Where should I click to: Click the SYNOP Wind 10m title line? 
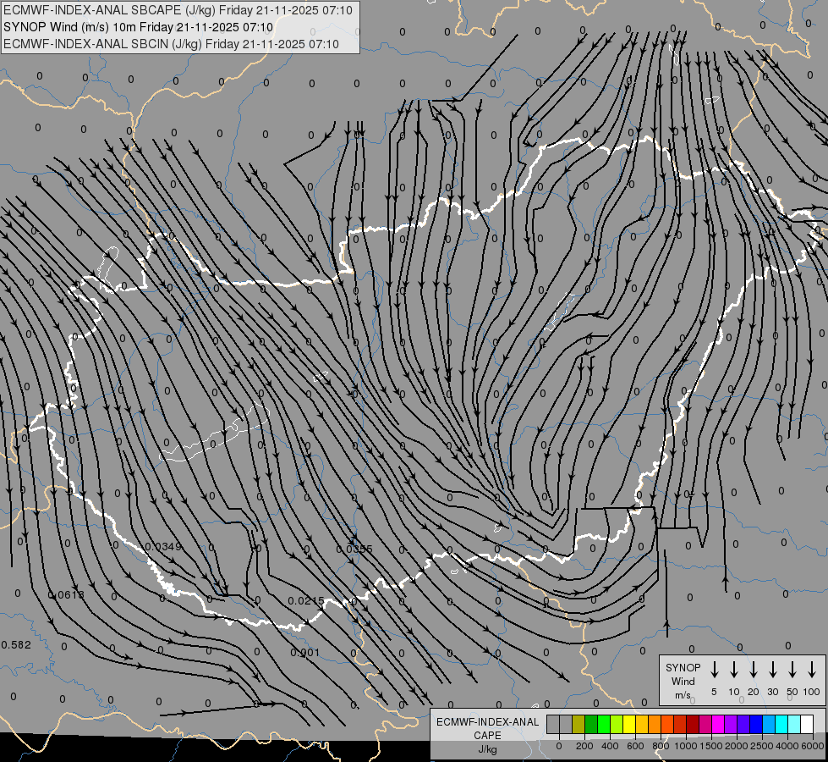pyautogui.click(x=138, y=27)
